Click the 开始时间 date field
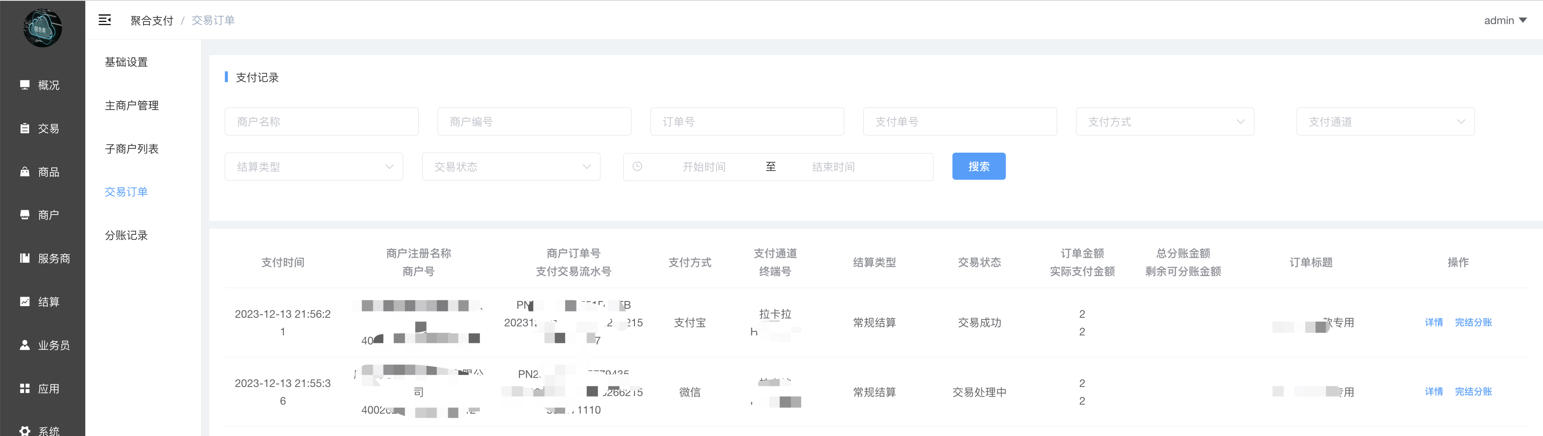This screenshot has height=436, width=1543. [704, 167]
